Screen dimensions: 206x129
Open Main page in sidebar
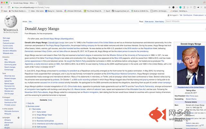tap(6, 38)
